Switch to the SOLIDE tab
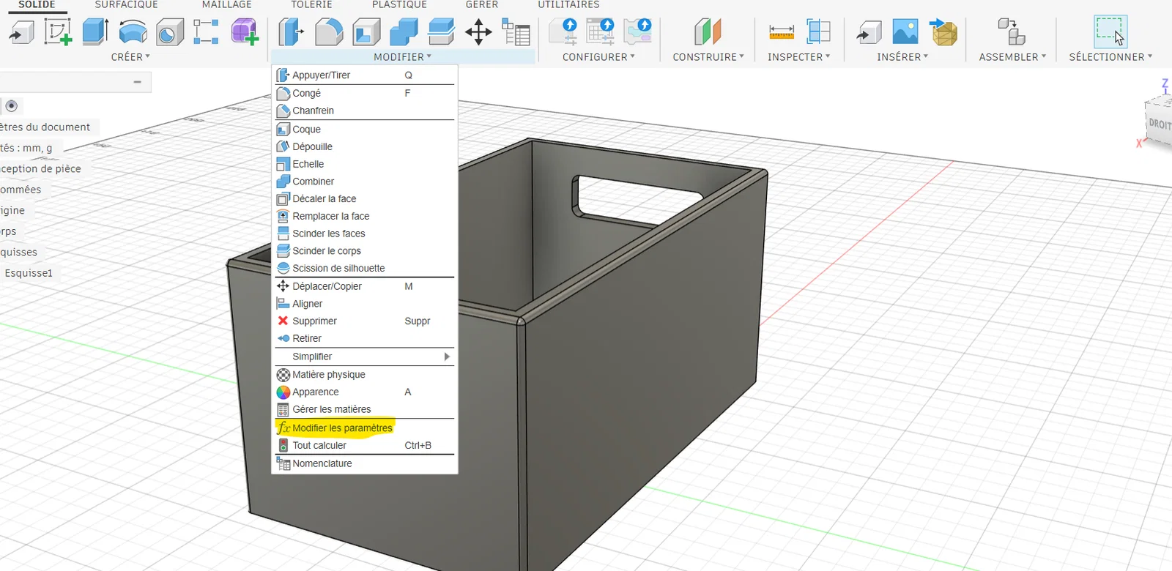This screenshot has height=571, width=1172. coord(37,4)
